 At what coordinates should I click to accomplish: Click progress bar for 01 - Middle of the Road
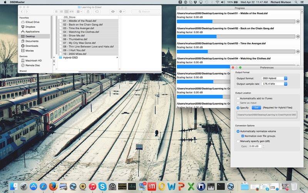click(x=236, y=22)
